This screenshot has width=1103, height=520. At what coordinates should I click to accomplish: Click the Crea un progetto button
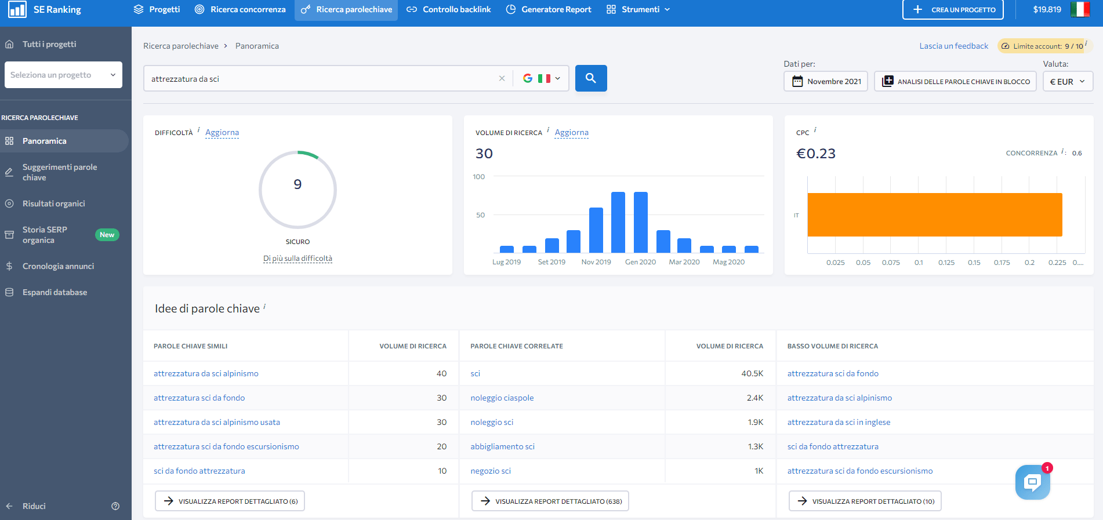point(953,10)
